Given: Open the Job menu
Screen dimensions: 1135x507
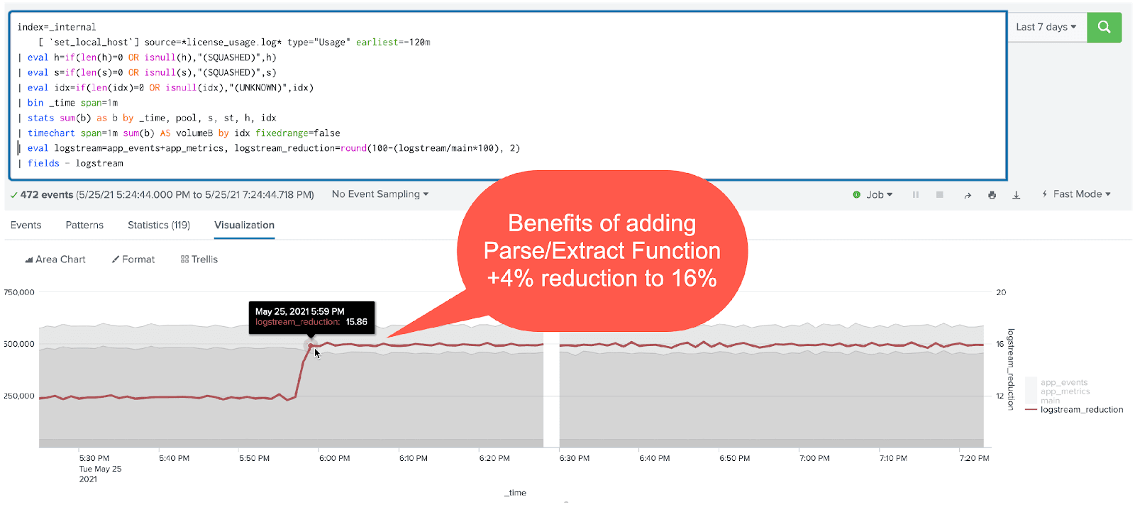Looking at the screenshot, I should pyautogui.click(x=873, y=194).
